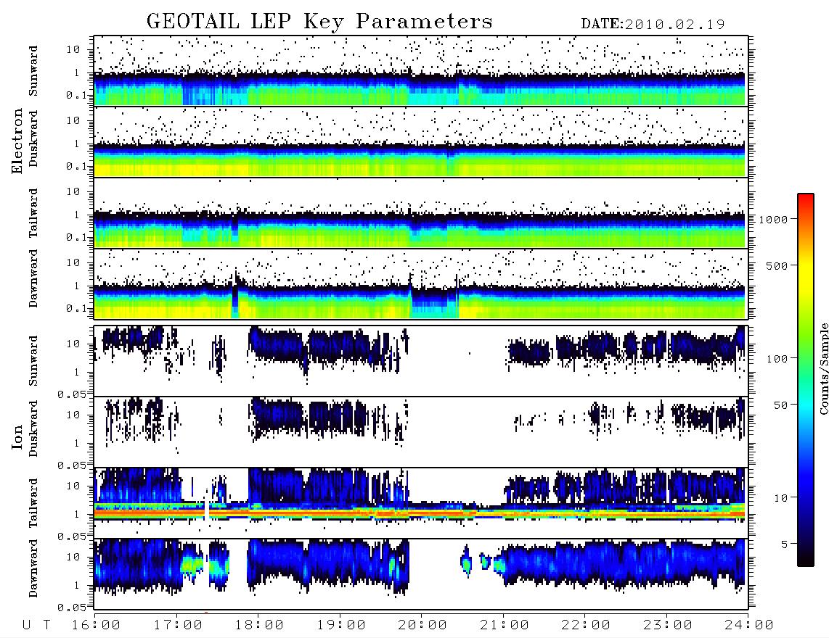Click the "Counts/Sample" color bar caption
This screenshot has height=638, width=829.
coord(823,368)
